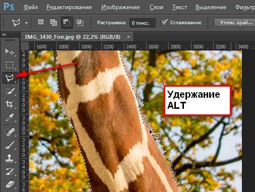Choose New selection mode icon

pos(41,22)
